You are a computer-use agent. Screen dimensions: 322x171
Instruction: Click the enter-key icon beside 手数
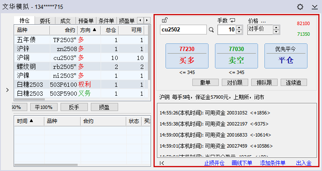232,20
